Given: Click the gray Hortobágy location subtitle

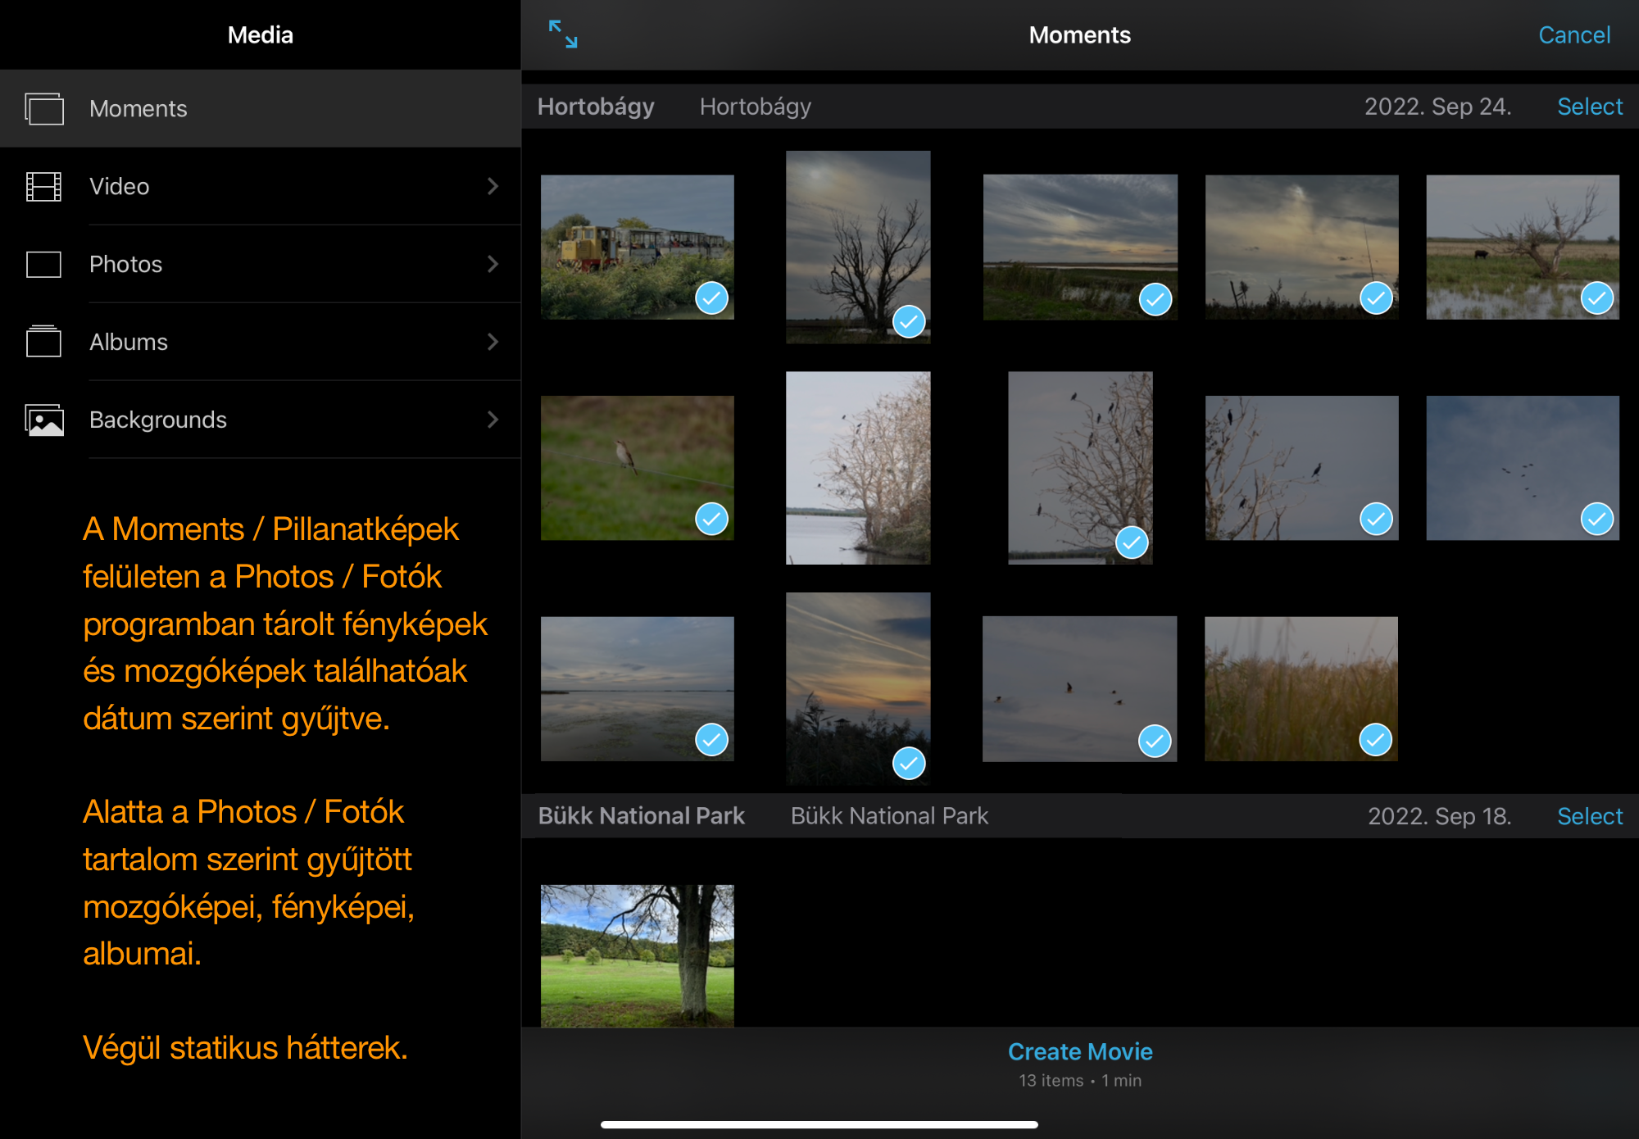Looking at the screenshot, I should (x=756, y=107).
